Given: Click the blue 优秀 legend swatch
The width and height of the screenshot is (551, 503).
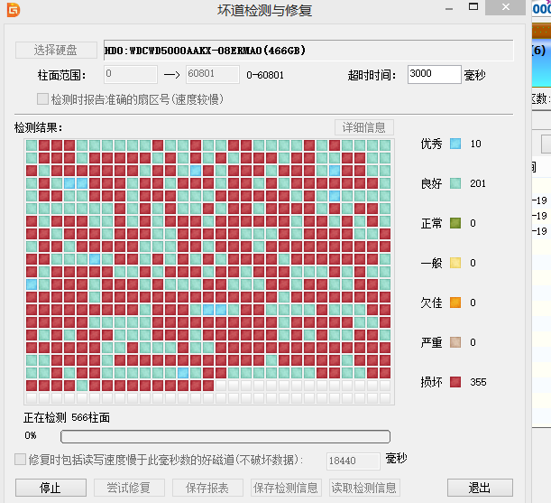Looking at the screenshot, I should tap(455, 144).
